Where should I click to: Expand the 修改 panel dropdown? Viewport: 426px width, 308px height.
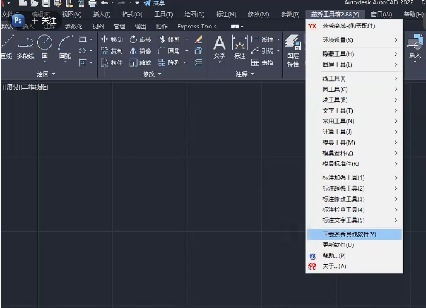(x=151, y=74)
